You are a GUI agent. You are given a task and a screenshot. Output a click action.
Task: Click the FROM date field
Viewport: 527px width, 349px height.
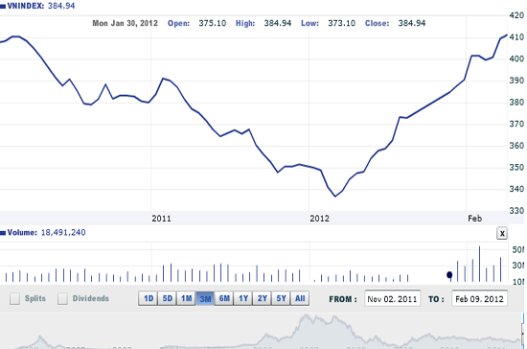[392, 298]
